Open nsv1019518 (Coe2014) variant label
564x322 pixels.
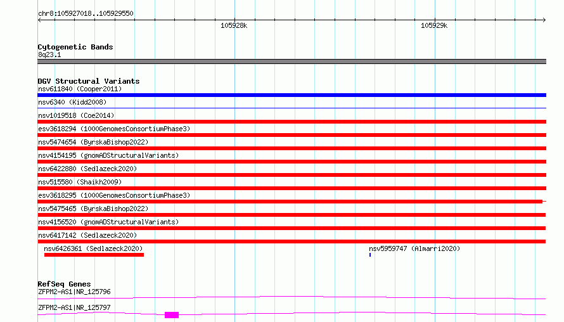76,115
